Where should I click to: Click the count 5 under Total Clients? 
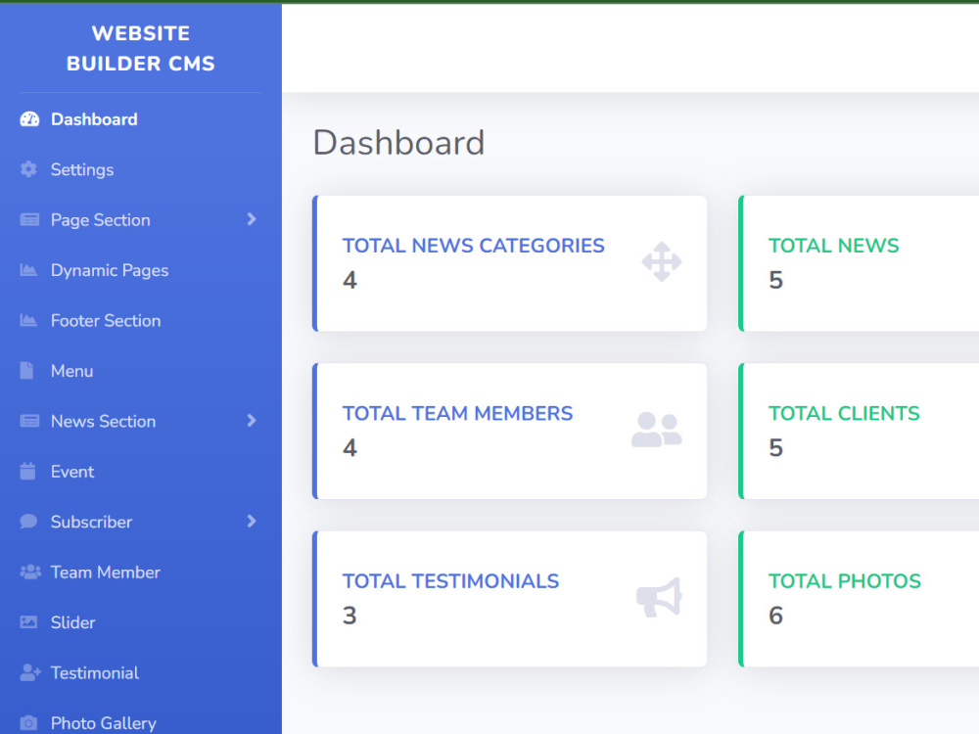(776, 448)
